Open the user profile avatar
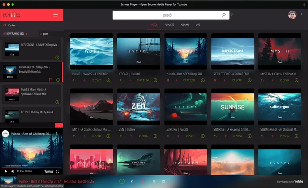This screenshot has height=188, width=308. tap(292, 15)
